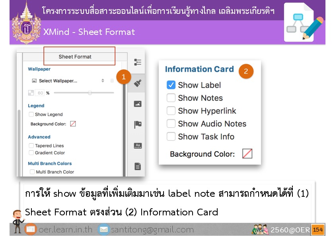Pick the Legend Background Color swatch
This screenshot has width=335, height=236.
tap(73, 124)
